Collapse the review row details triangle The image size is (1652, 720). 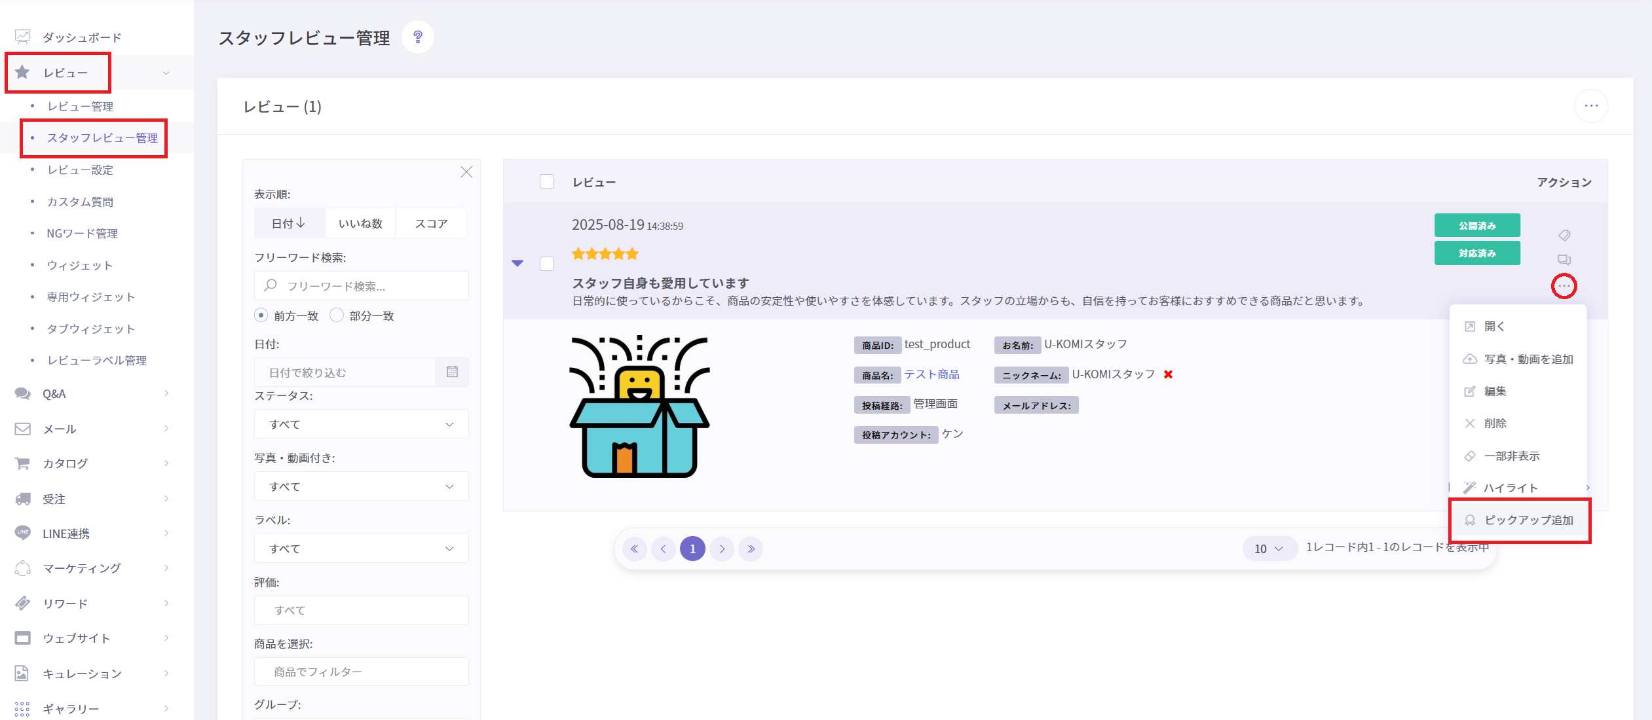coord(517,263)
